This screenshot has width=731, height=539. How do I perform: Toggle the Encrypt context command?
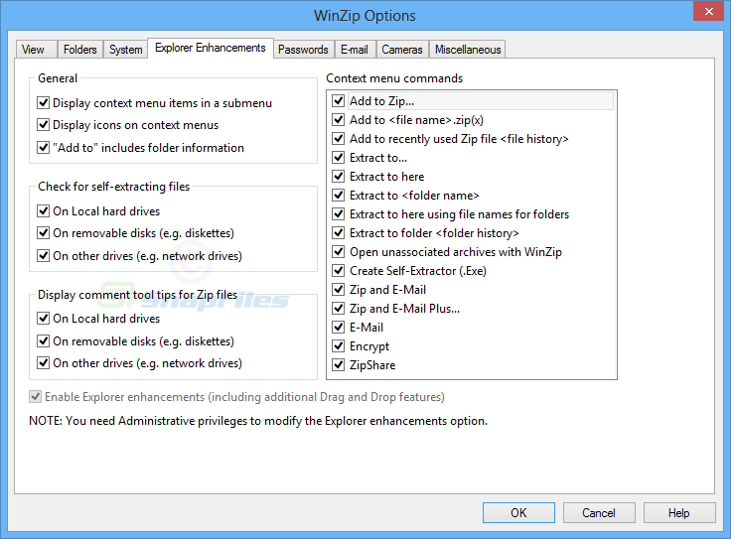point(339,346)
